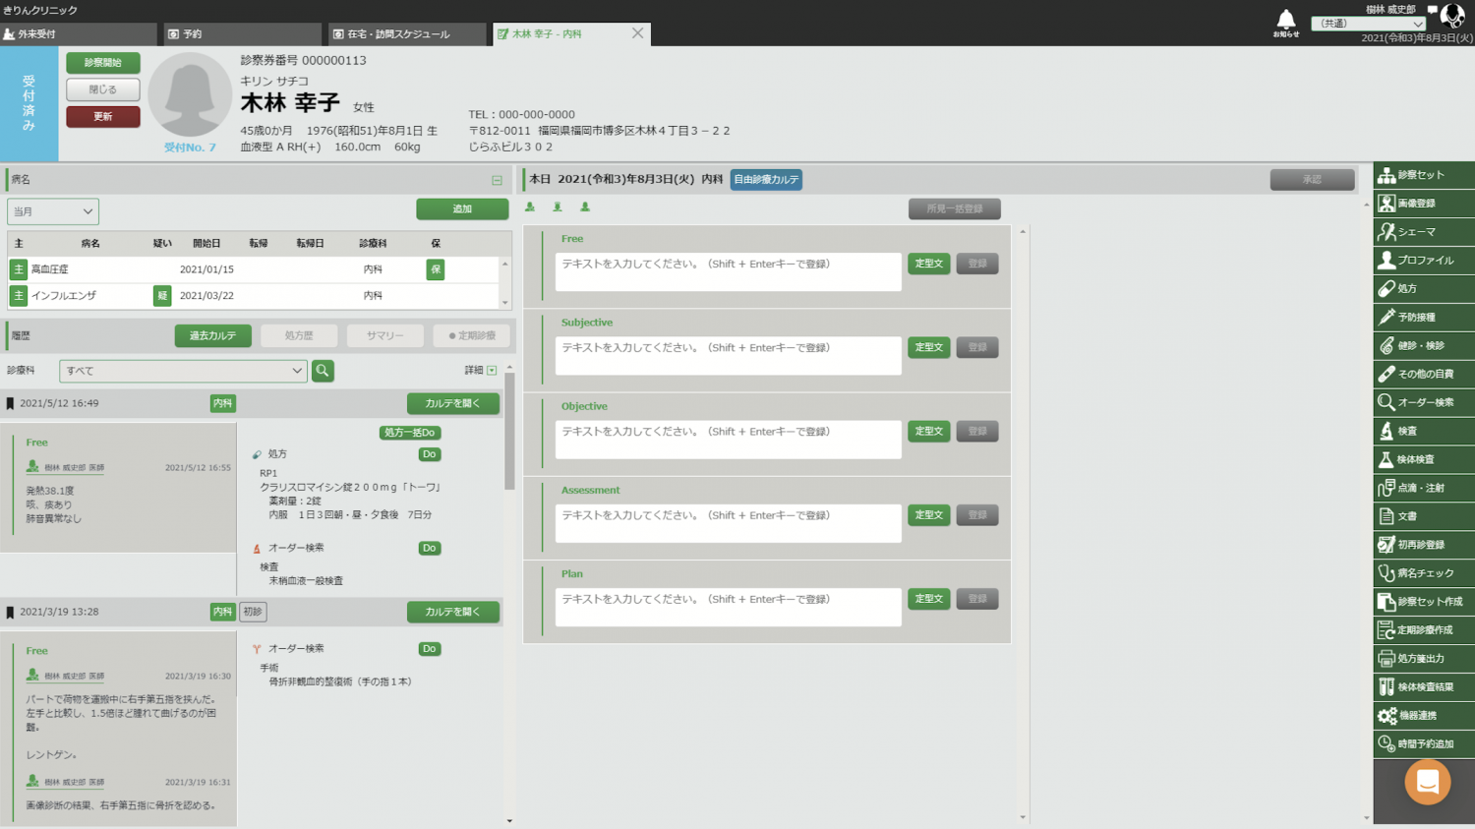The image size is (1475, 829).
Task: Click the red 更新 button
Action: (x=103, y=117)
